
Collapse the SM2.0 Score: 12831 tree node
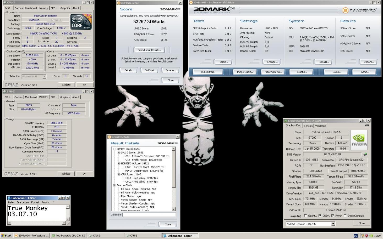118,152
